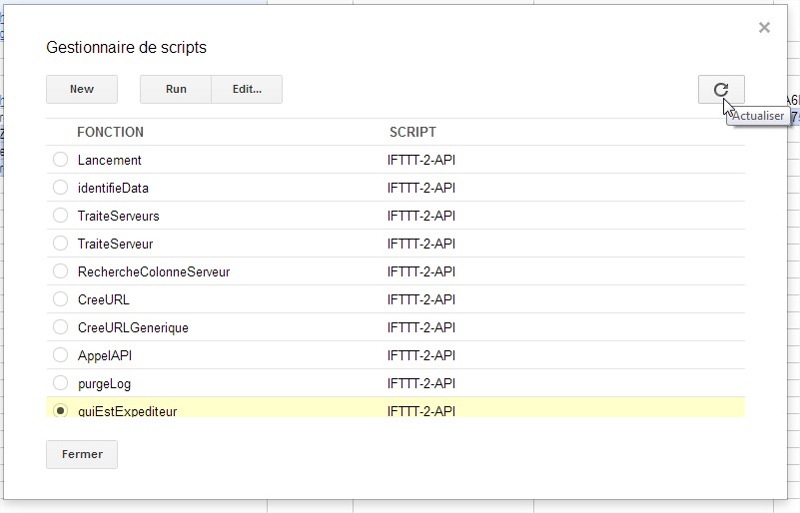Image resolution: width=800 pixels, height=513 pixels.
Task: Click the Fermer button
Action: click(x=82, y=454)
